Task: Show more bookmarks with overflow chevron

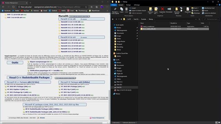Action: click(107, 11)
